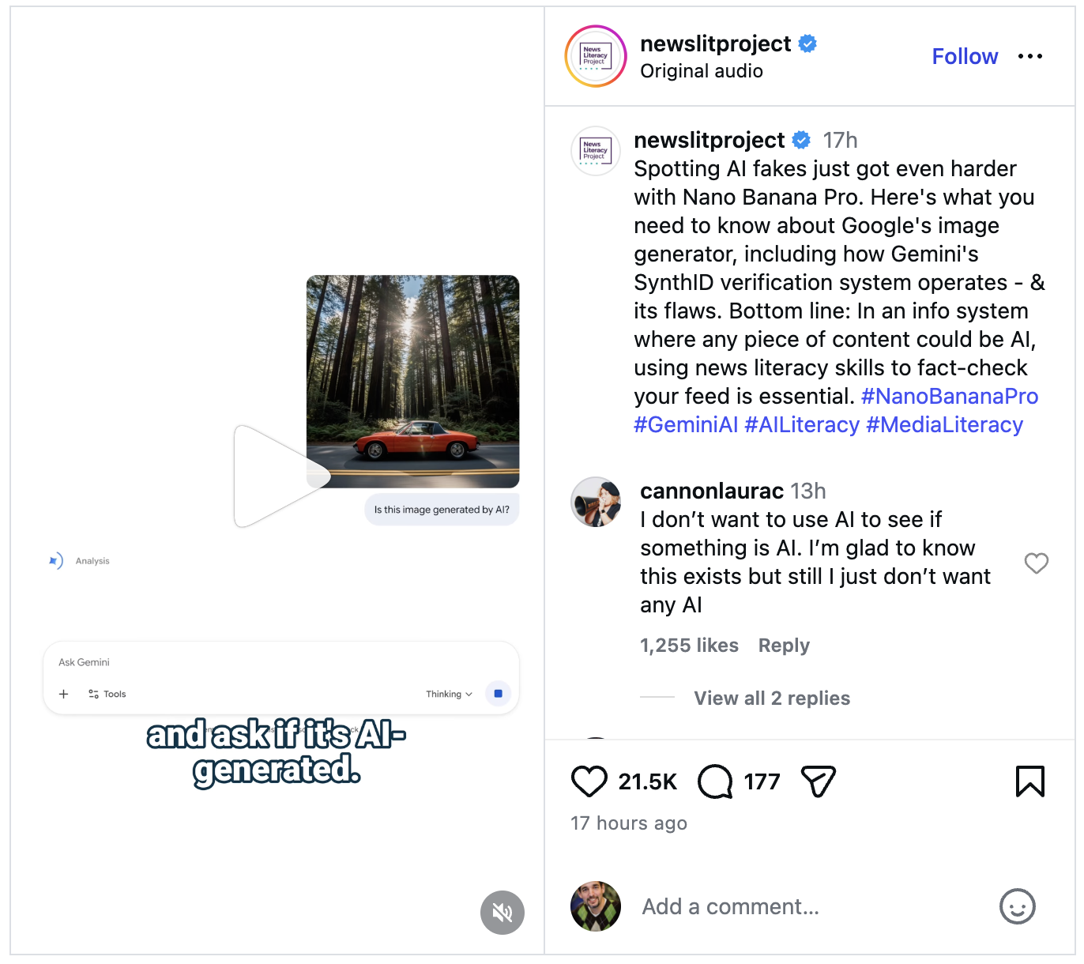
Task: Like the post with the heart icon
Action: tap(589, 781)
